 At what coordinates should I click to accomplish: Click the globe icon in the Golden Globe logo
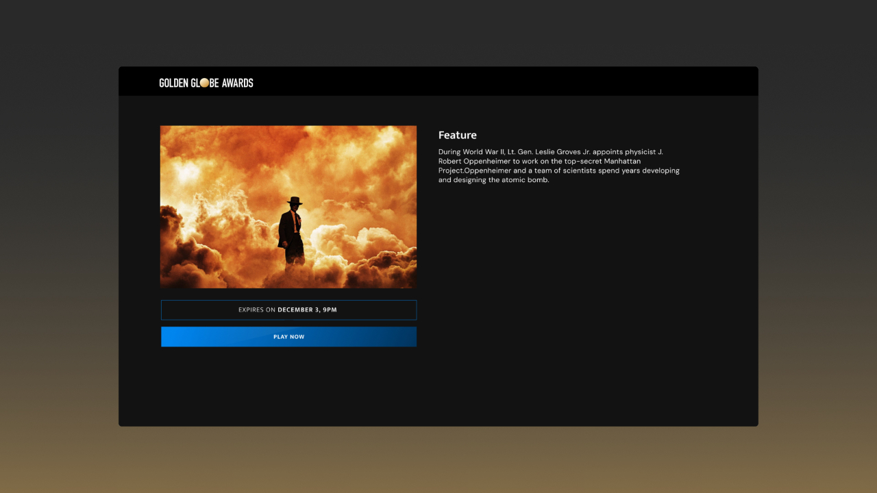pyautogui.click(x=206, y=82)
